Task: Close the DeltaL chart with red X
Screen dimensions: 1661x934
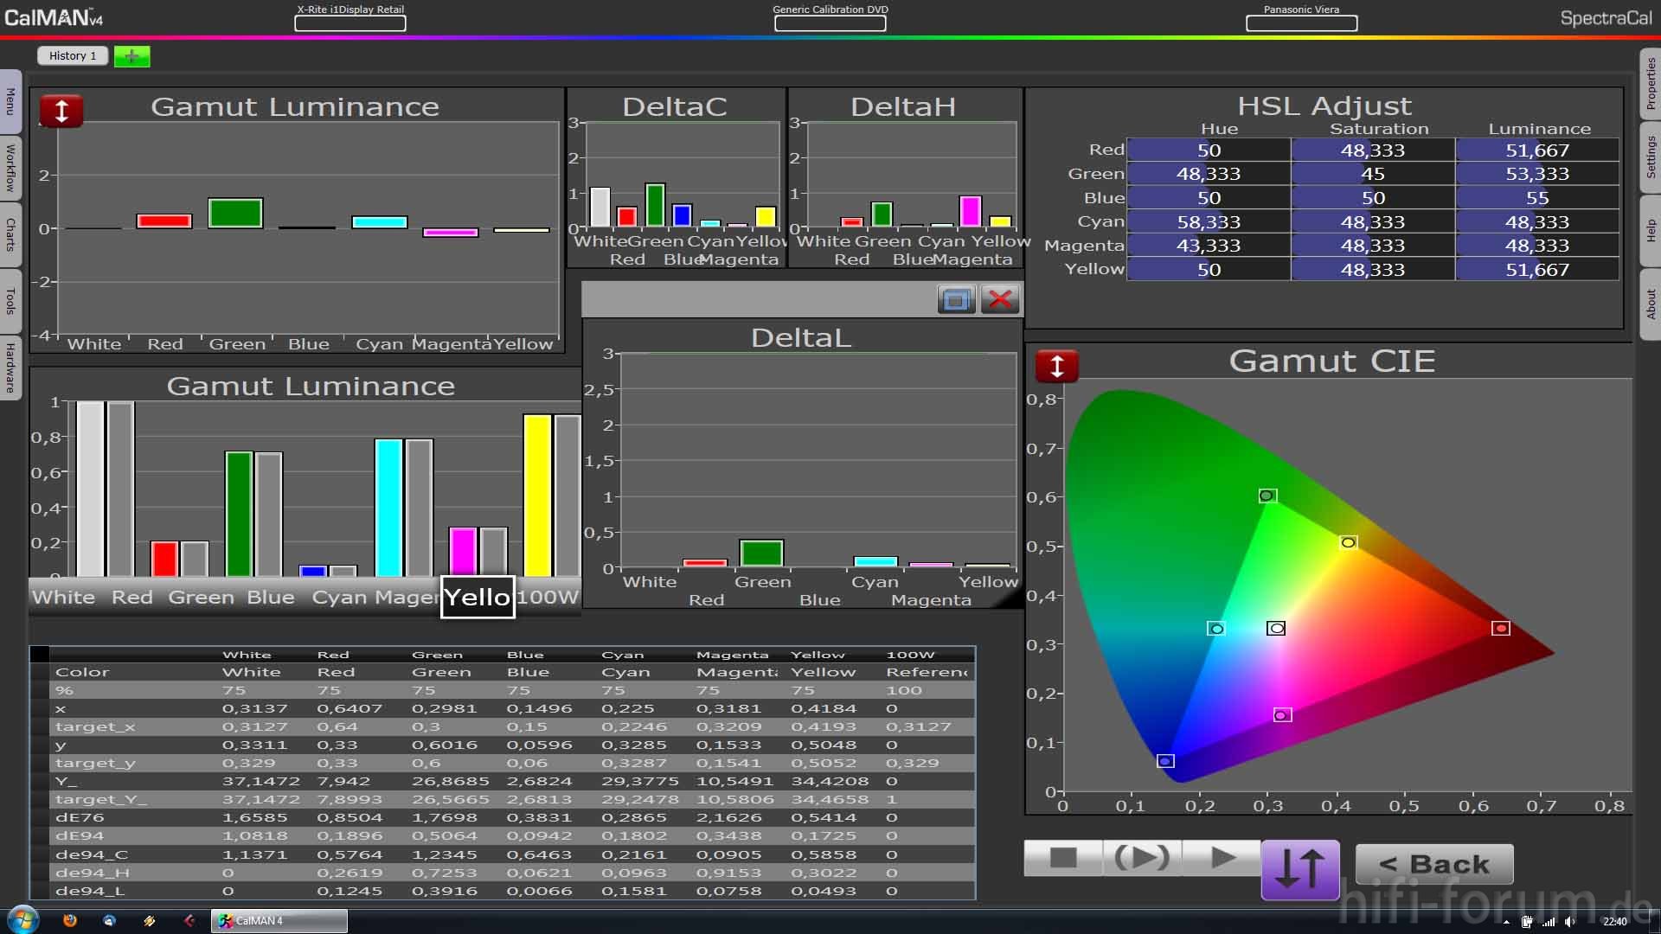Action: point(1000,300)
